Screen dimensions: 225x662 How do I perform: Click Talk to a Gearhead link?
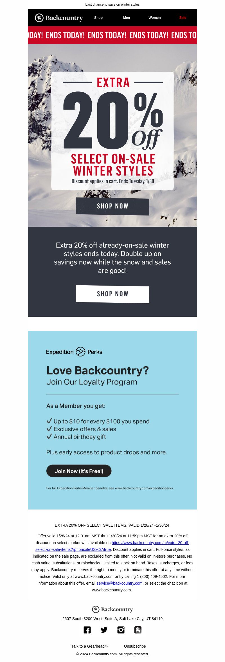coord(90,646)
